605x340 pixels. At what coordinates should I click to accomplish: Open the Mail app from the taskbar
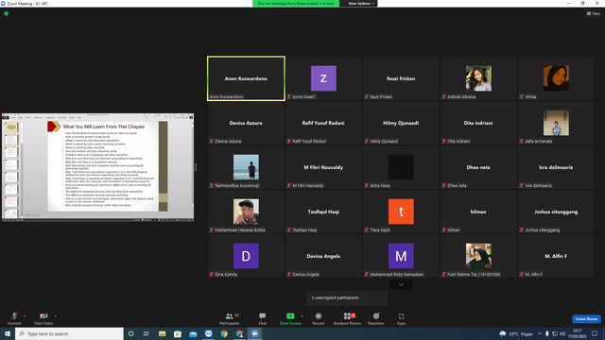193,333
